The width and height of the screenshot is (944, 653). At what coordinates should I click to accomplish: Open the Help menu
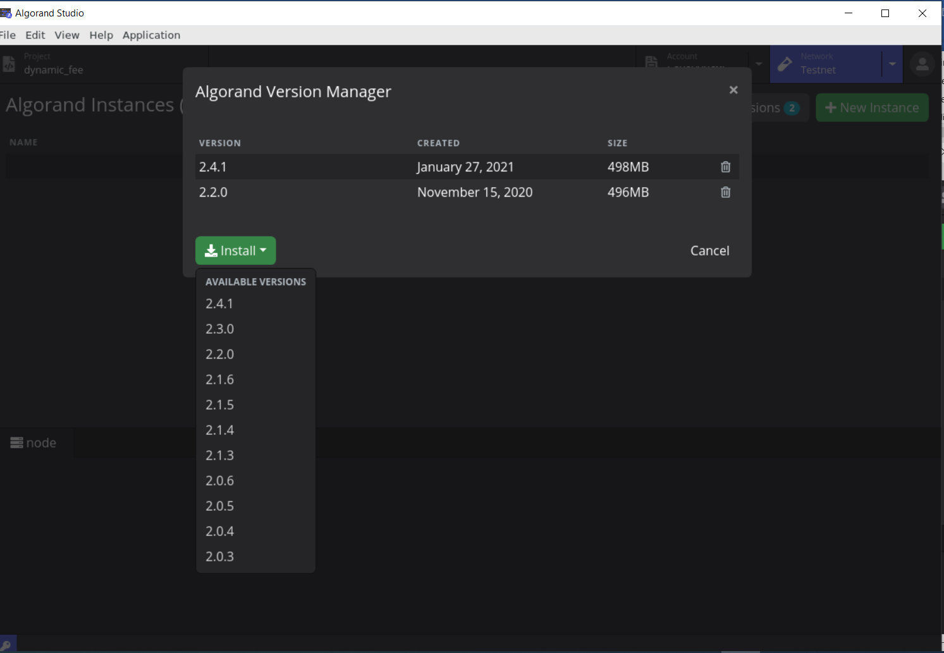coord(101,35)
